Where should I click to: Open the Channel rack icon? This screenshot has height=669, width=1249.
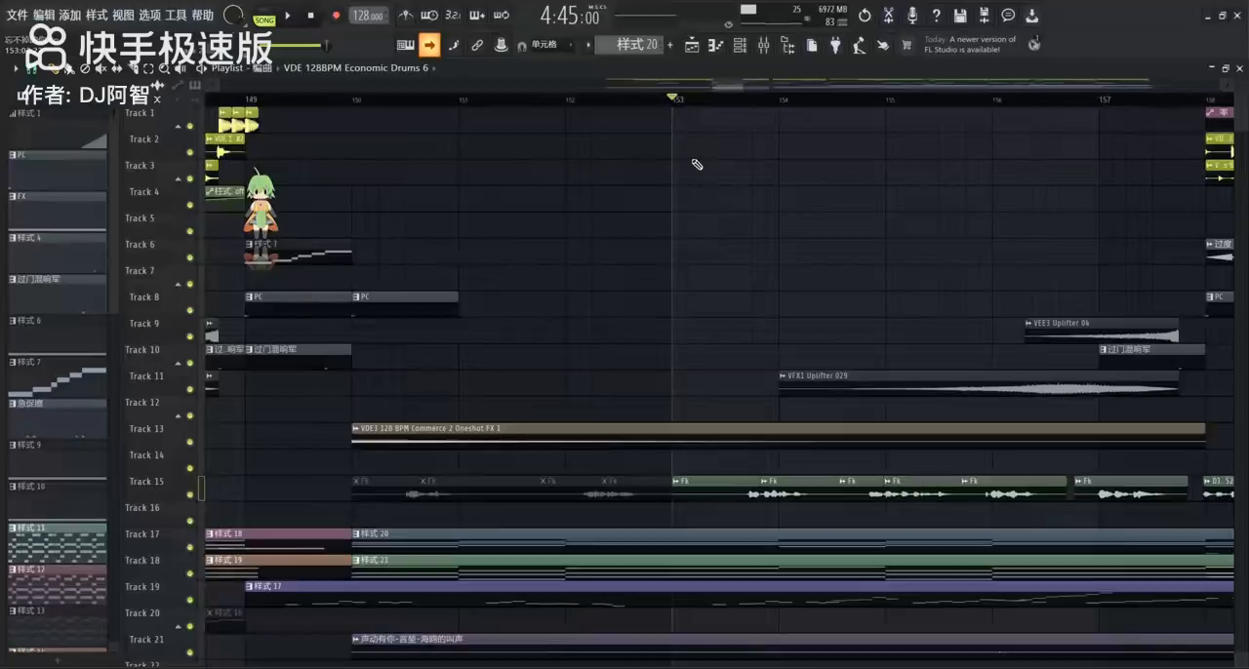click(740, 45)
